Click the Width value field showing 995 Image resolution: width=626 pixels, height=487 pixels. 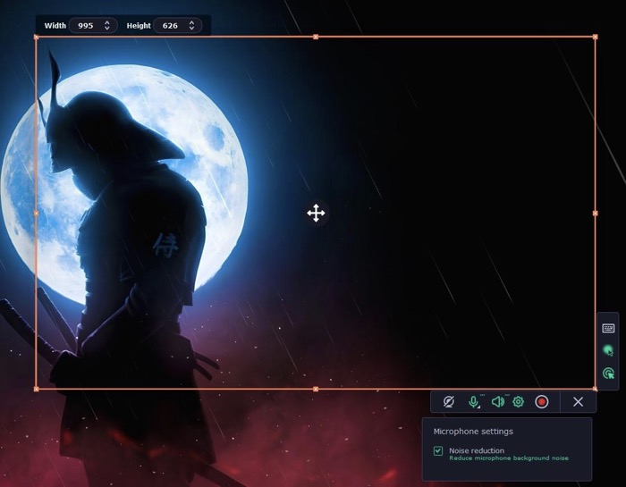[x=86, y=26]
